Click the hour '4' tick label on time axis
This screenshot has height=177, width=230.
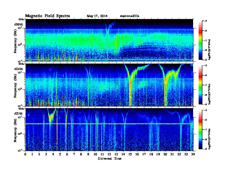(x=53, y=154)
